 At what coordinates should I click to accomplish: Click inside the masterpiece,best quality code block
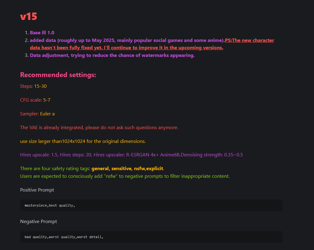point(151,205)
